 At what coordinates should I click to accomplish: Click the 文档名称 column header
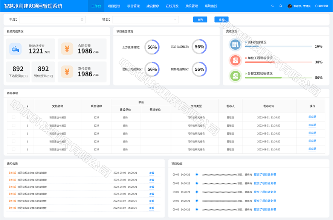[58, 106]
